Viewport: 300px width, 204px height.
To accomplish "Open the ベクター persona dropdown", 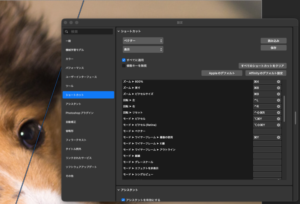I will click(143, 41).
